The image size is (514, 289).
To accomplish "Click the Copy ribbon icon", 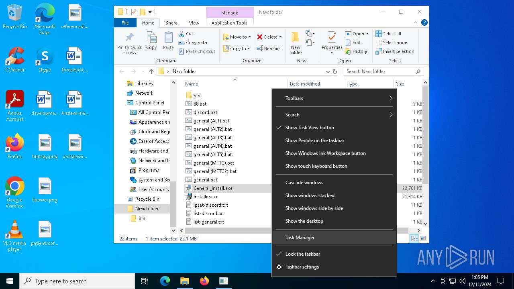I will pyautogui.click(x=151, y=37).
